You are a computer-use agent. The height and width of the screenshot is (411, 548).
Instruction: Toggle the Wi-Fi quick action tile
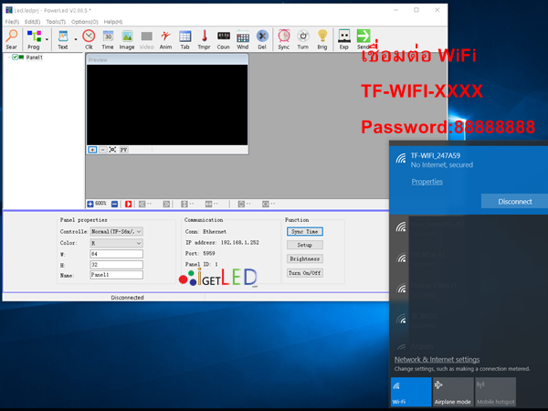(411, 392)
